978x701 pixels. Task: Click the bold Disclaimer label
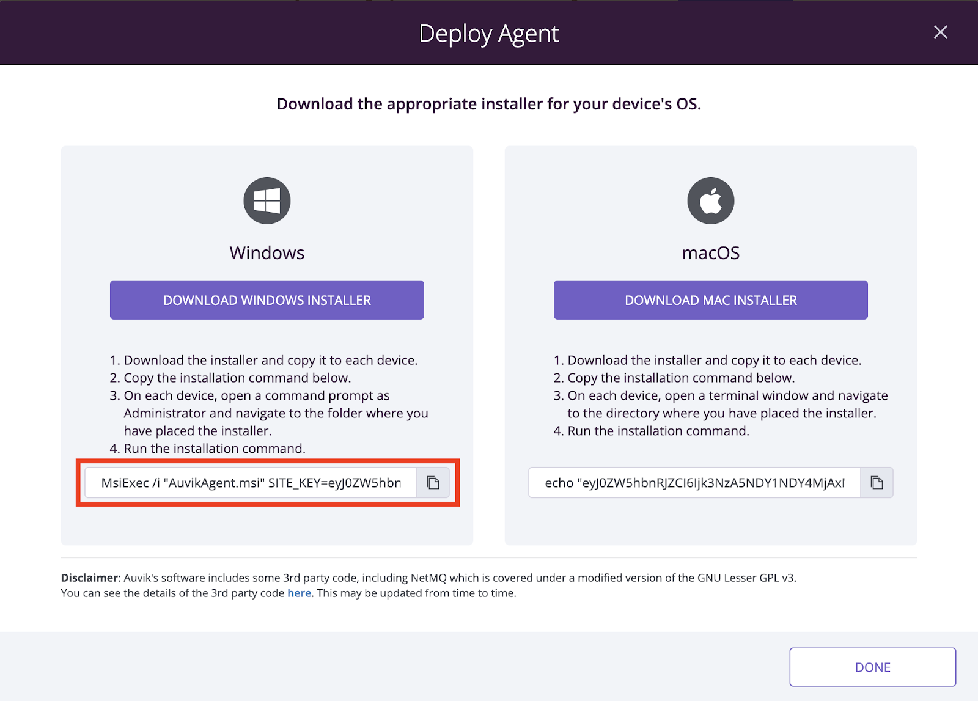point(89,578)
